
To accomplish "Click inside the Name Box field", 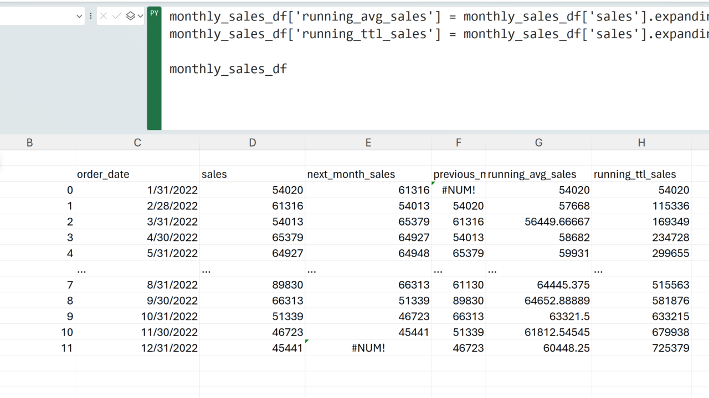I will coord(33,16).
